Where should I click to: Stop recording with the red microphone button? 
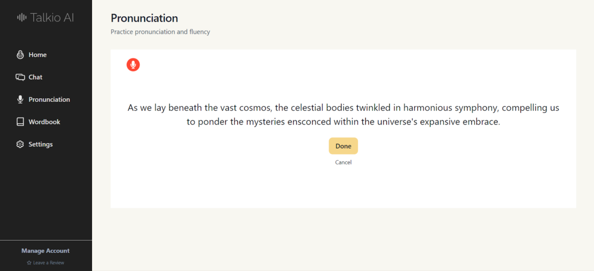[133, 65]
